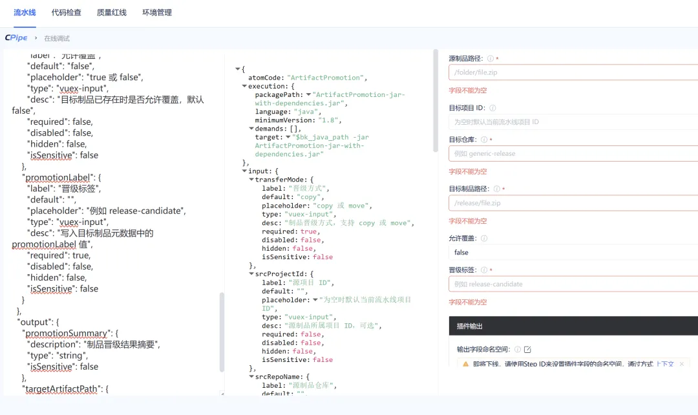Click the "description": "制品晋级结果摘要" line
Viewport: 698px width, 415px height.
[x=94, y=344]
